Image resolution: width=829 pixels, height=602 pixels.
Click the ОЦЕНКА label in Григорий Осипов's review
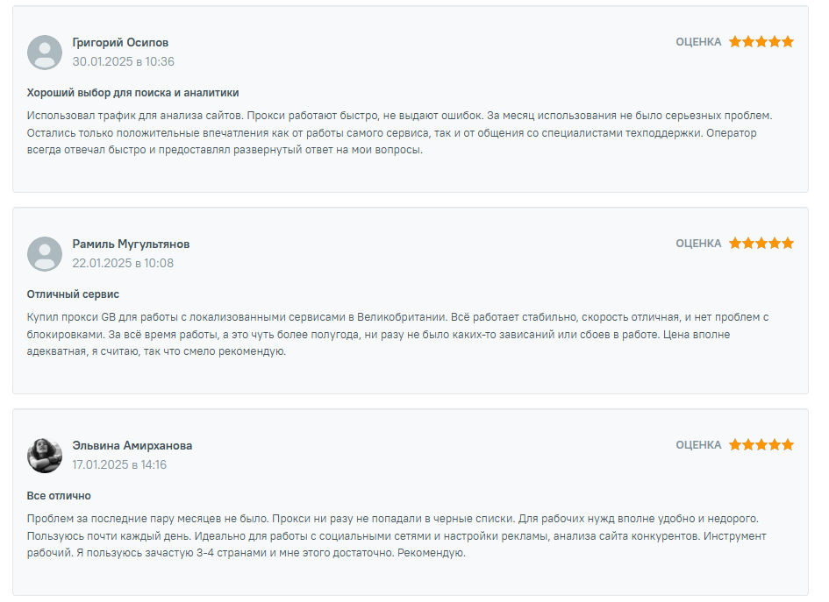tap(698, 42)
